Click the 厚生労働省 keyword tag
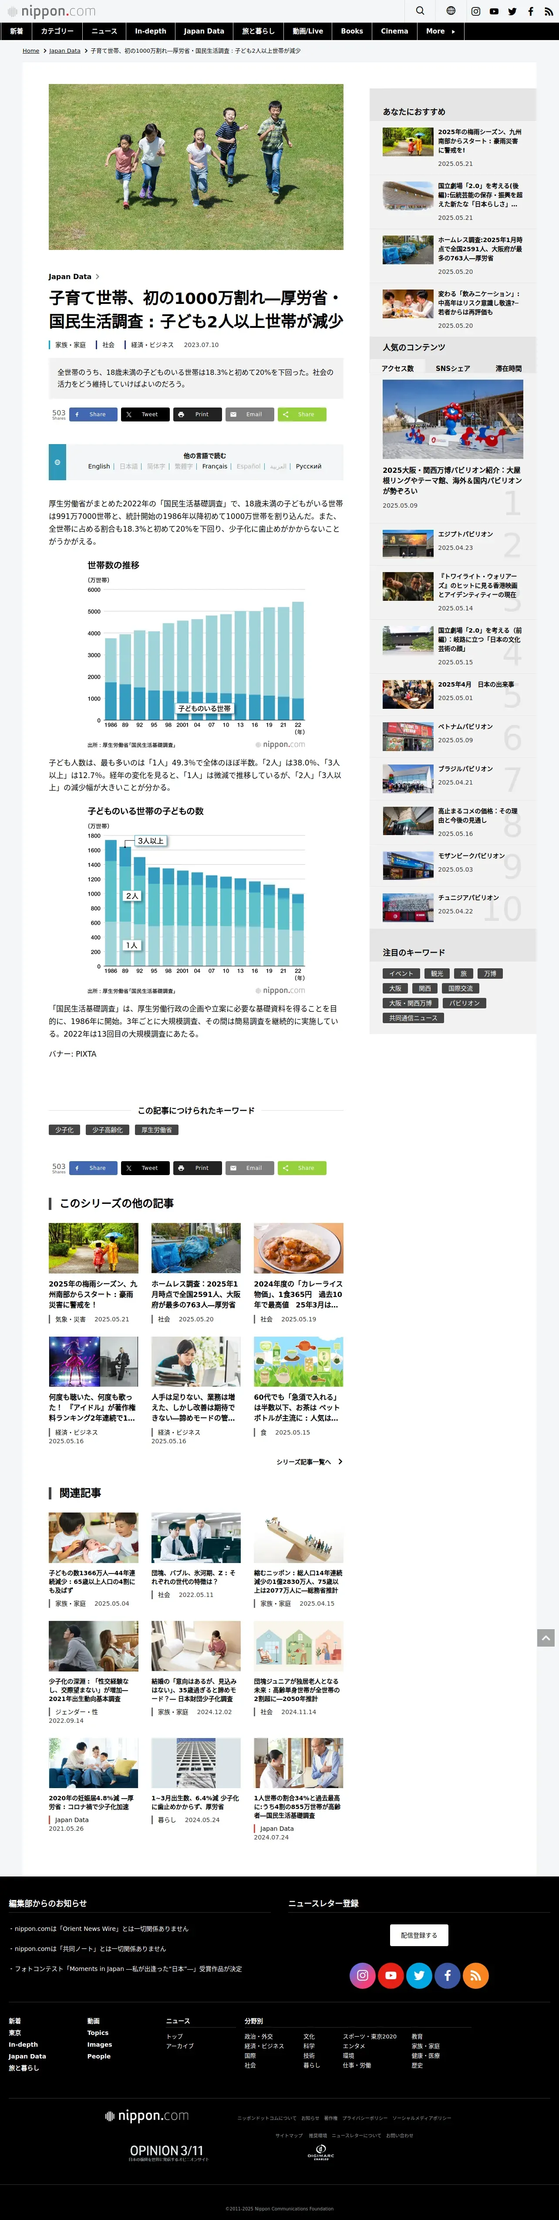The width and height of the screenshot is (559, 2220). click(x=157, y=1130)
